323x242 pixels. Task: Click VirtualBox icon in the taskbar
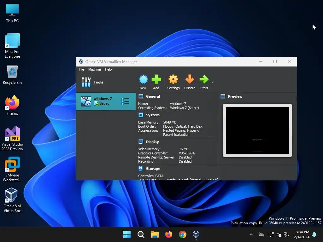point(196,234)
